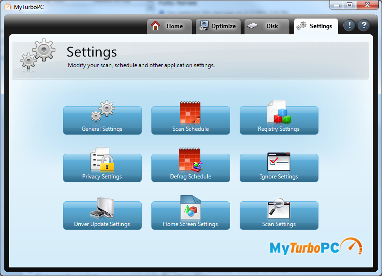Click the gears icon on the Settings tab
The image size is (382, 276).
point(301,26)
